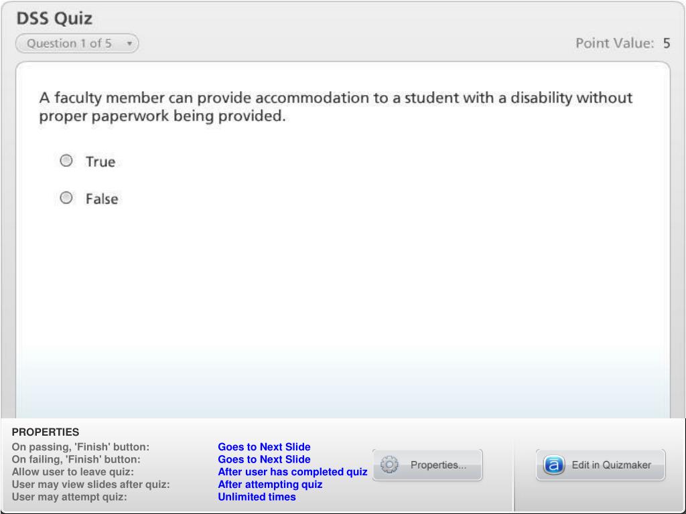Image resolution: width=686 pixels, height=514 pixels.
Task: Click the blue Quizmaker 'a' icon
Action: tap(554, 465)
